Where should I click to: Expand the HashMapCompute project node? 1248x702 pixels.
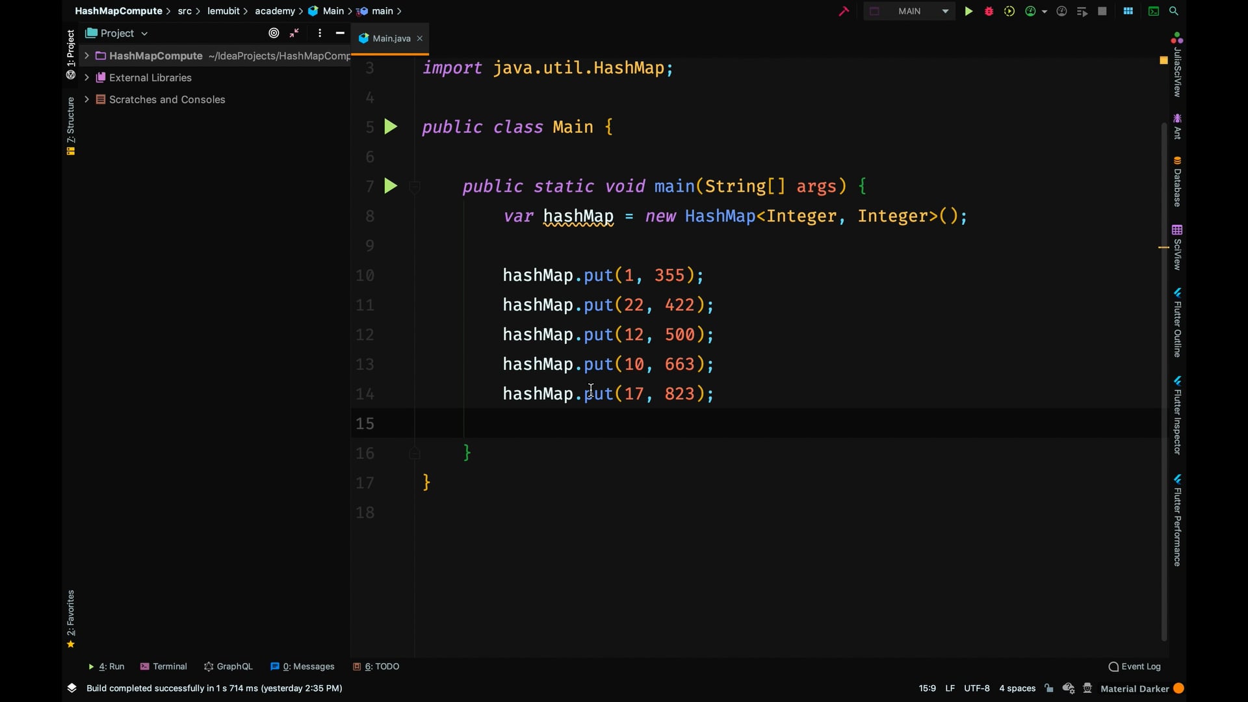[86, 56]
